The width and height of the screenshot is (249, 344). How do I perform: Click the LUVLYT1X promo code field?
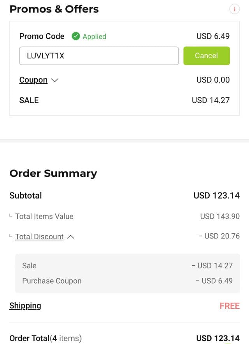(x=99, y=56)
